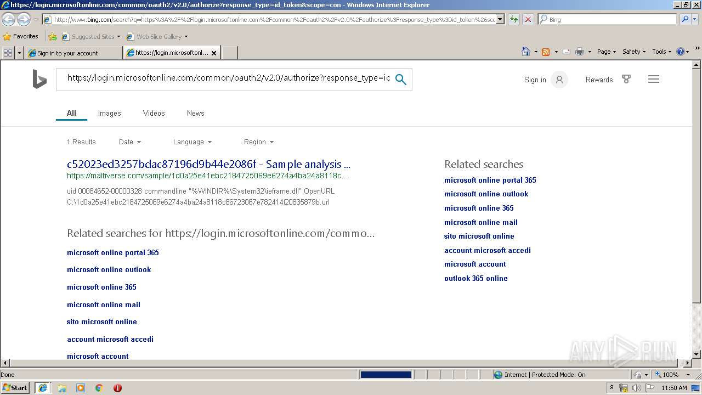Image resolution: width=702 pixels, height=395 pixels.
Task: Open Chrome from the taskbar
Action: (x=99, y=388)
